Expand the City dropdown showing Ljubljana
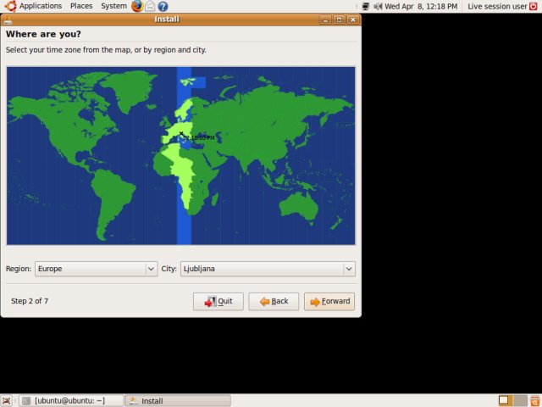The height and width of the screenshot is (407, 542). [x=268, y=269]
